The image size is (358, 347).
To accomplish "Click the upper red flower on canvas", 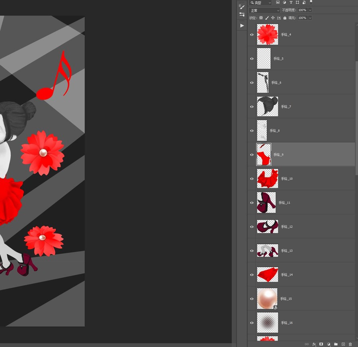I will tap(43, 153).
